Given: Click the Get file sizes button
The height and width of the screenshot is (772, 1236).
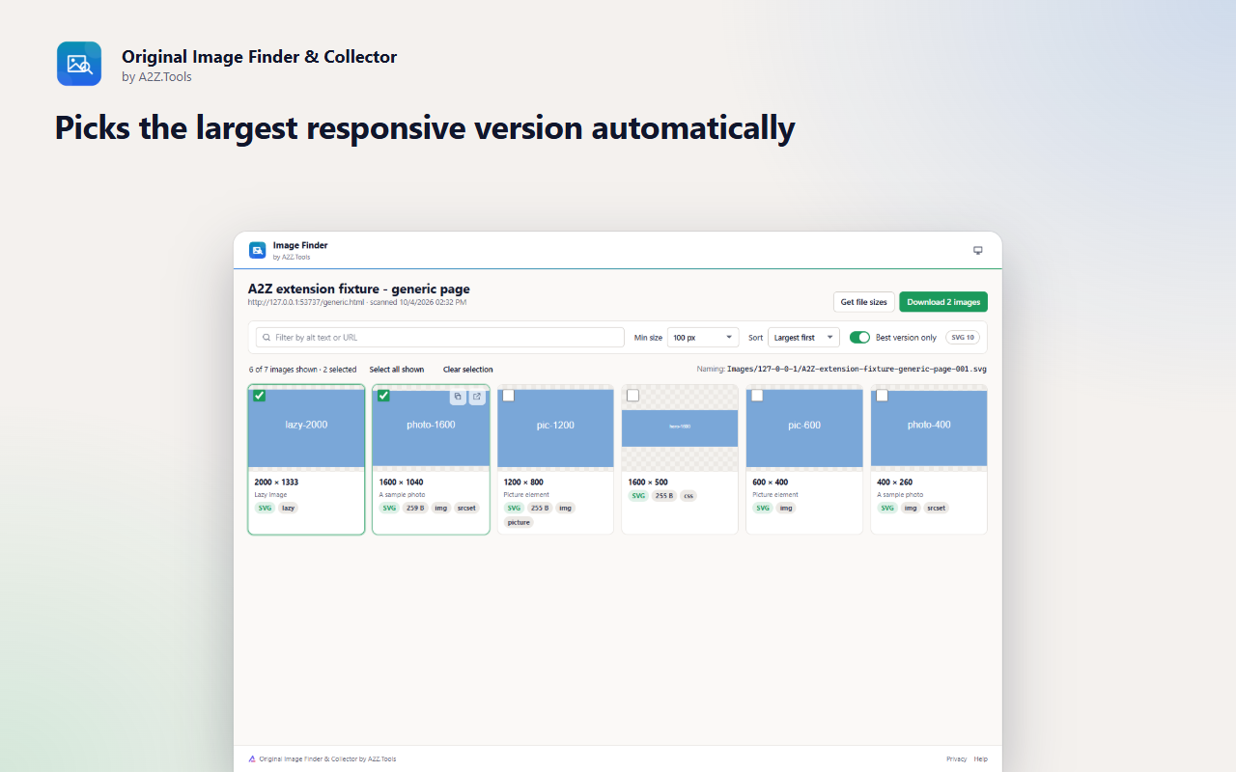Looking at the screenshot, I should pyautogui.click(x=863, y=302).
